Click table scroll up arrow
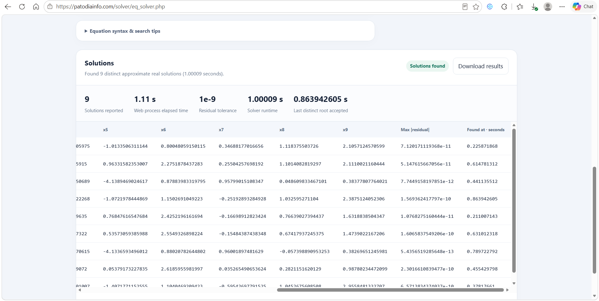The width and height of the screenshot is (599, 301). click(514, 125)
